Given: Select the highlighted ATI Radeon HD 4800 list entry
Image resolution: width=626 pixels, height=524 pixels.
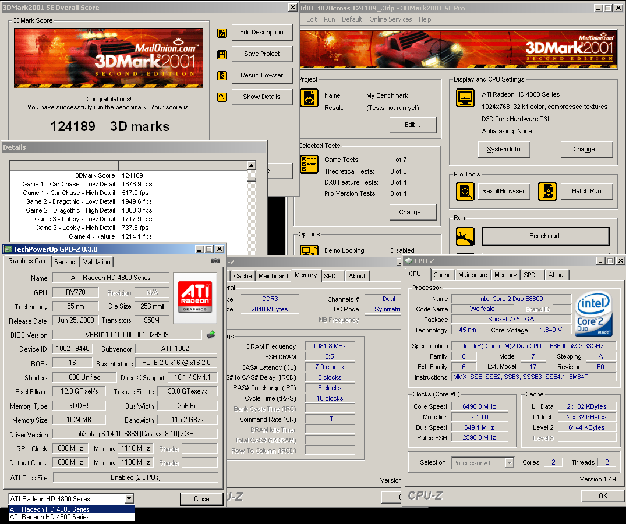Looking at the screenshot, I should point(72,509).
